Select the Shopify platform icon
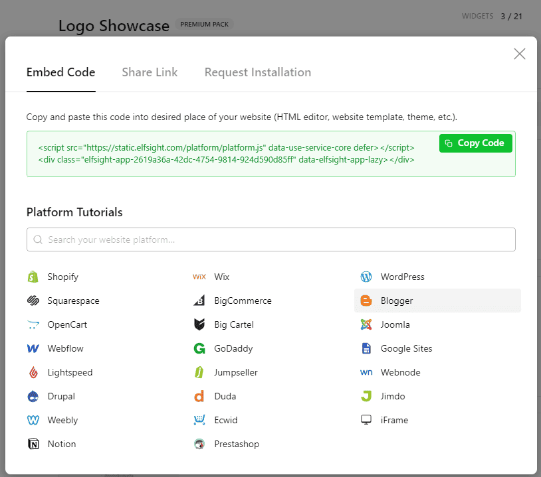 (x=33, y=277)
